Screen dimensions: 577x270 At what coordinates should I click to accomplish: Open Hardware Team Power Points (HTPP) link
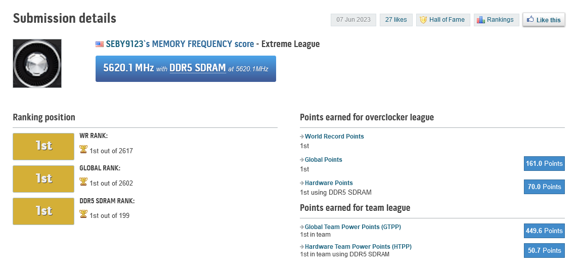[358, 247]
